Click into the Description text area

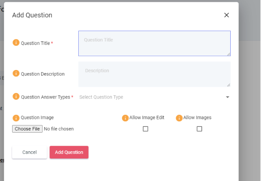point(154,74)
